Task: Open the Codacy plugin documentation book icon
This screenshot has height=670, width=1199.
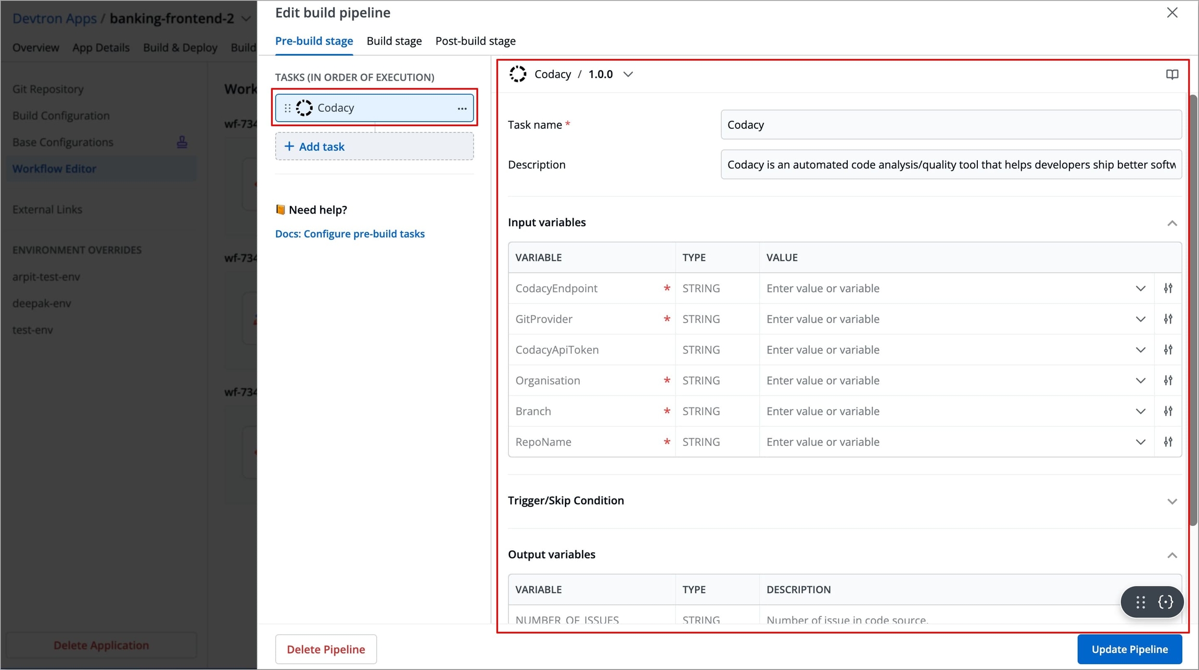Action: click(1172, 74)
